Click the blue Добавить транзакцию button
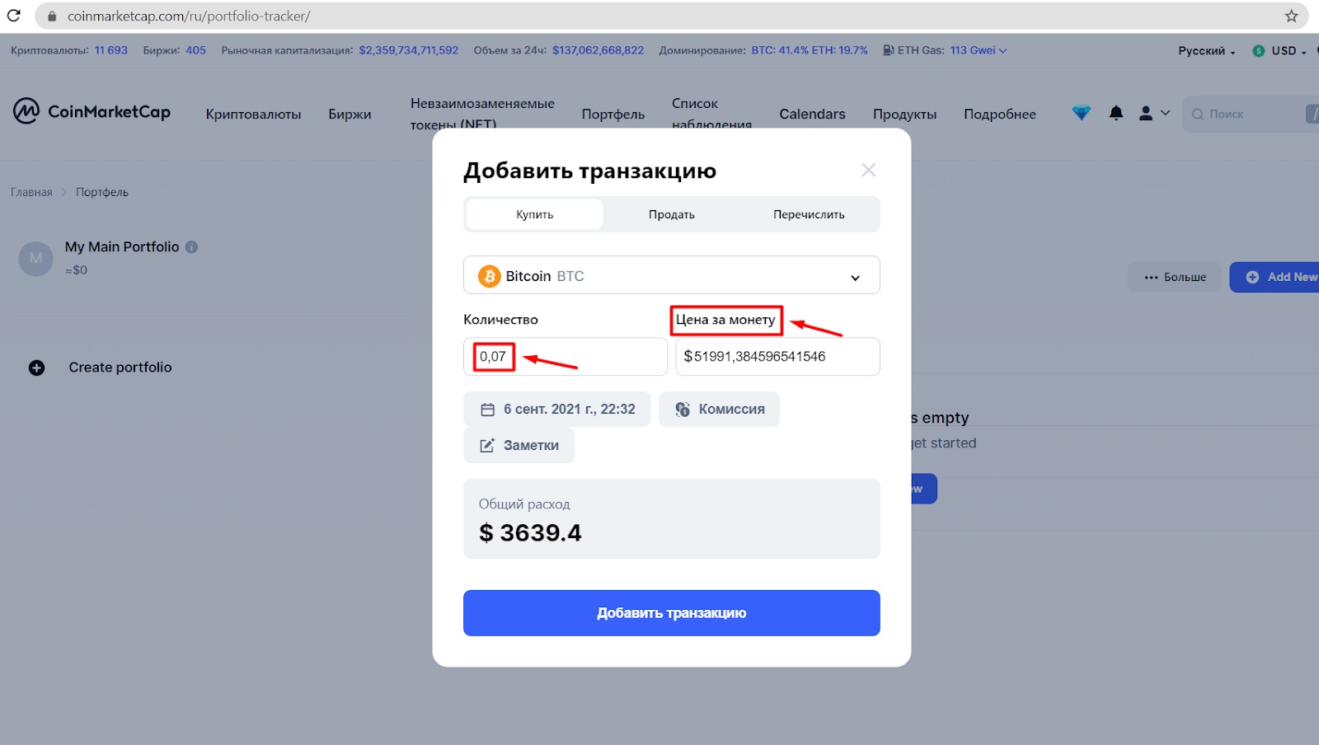Screen dimensions: 1319x745 click(671, 612)
